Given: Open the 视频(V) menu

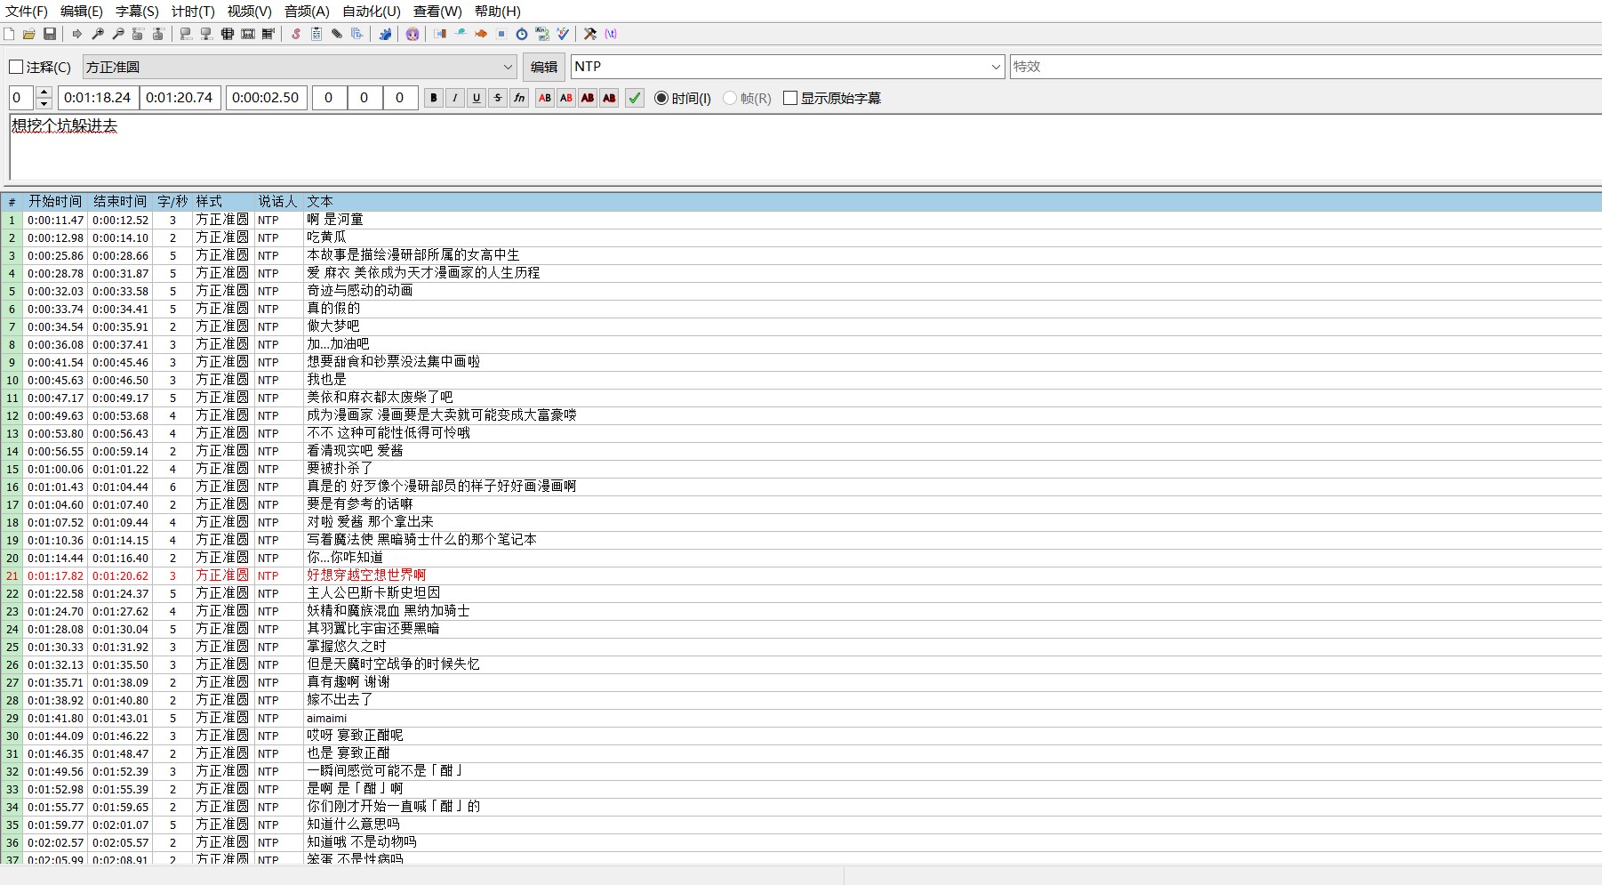Looking at the screenshot, I should click(249, 12).
